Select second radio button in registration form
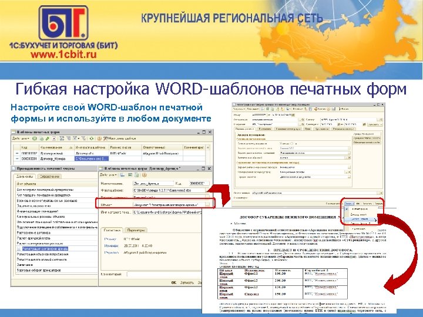423x317 pixels. (291, 144)
